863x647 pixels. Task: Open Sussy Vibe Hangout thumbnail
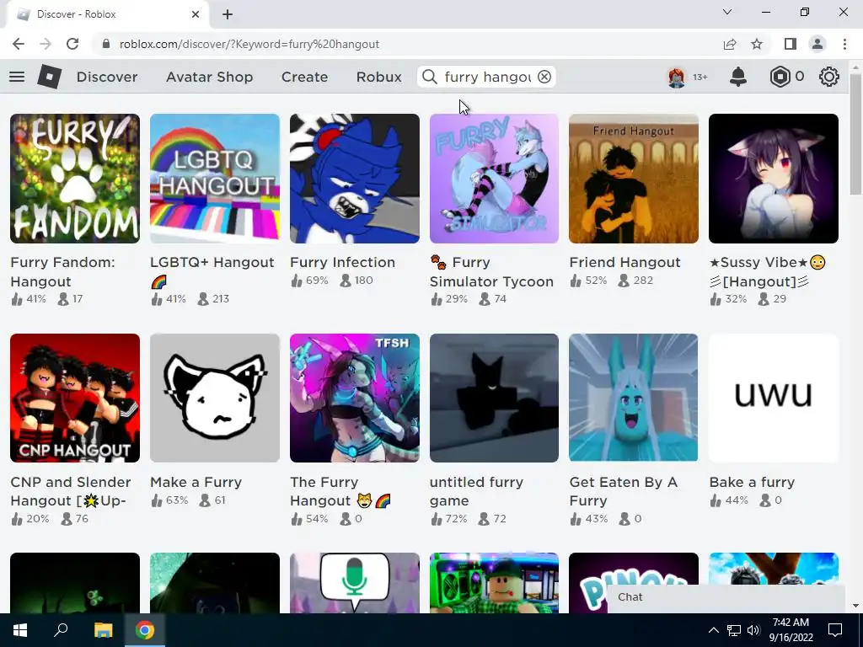pos(774,179)
